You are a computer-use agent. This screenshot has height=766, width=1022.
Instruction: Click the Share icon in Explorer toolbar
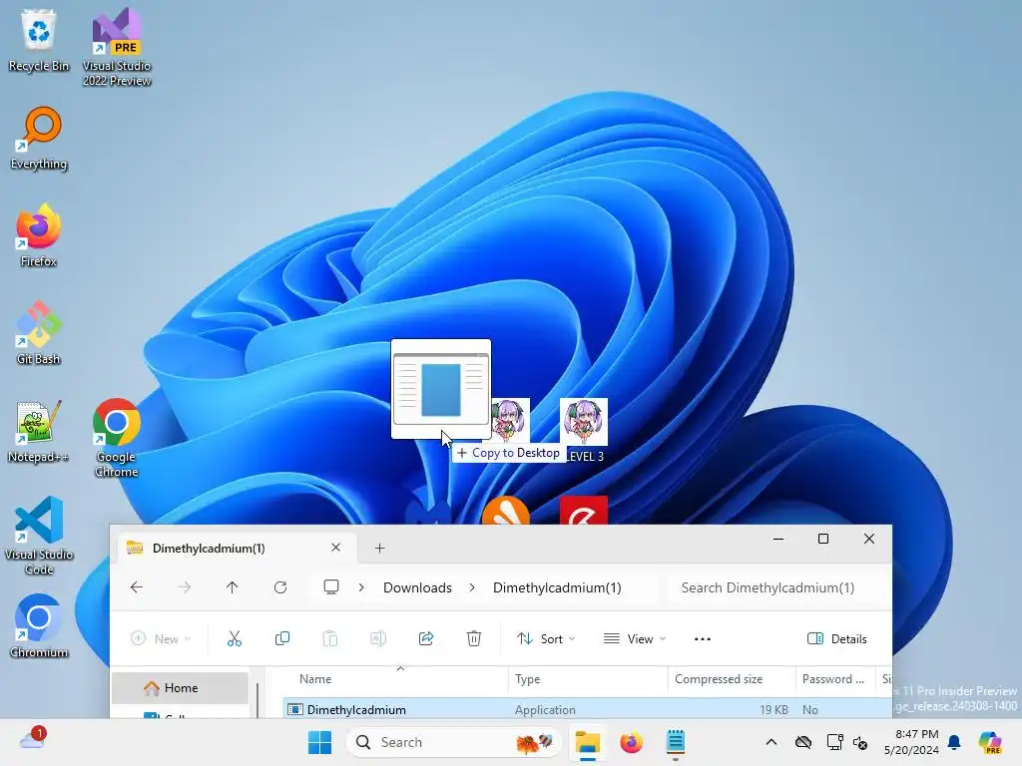(x=426, y=639)
